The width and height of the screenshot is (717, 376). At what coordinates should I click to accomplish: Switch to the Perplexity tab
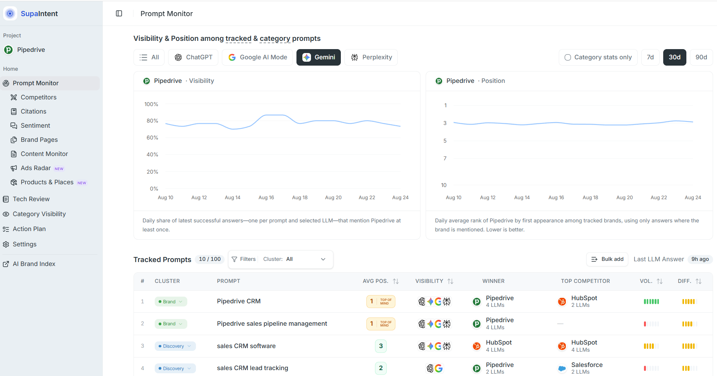point(371,57)
